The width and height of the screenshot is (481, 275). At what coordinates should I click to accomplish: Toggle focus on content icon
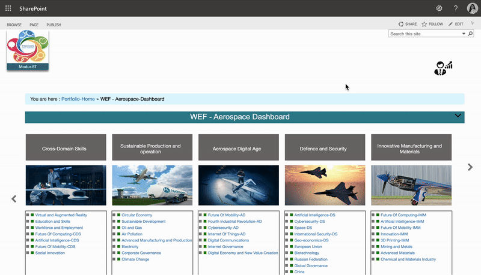click(473, 23)
